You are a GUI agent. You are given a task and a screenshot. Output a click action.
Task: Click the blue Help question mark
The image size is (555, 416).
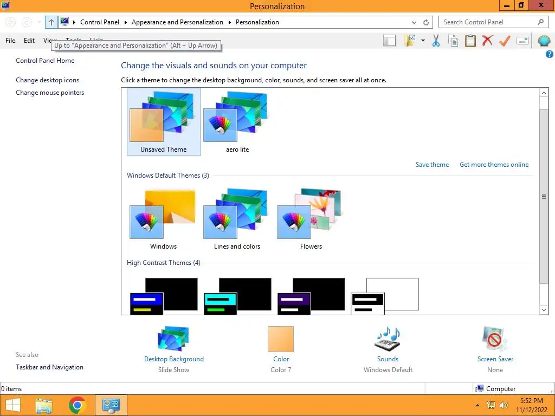point(549,54)
